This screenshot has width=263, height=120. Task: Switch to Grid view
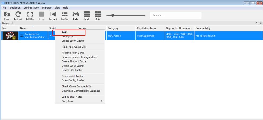click(98, 16)
